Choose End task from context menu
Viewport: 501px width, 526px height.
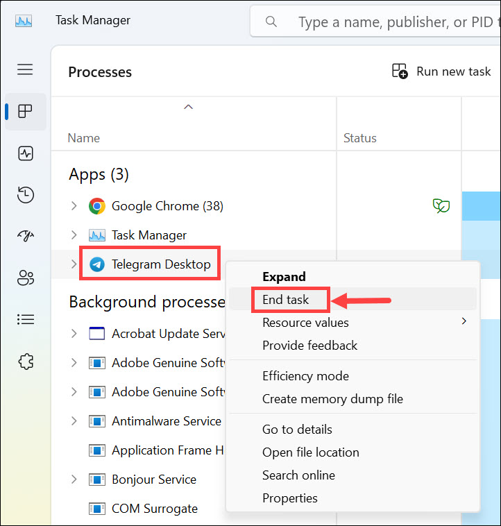tap(285, 300)
